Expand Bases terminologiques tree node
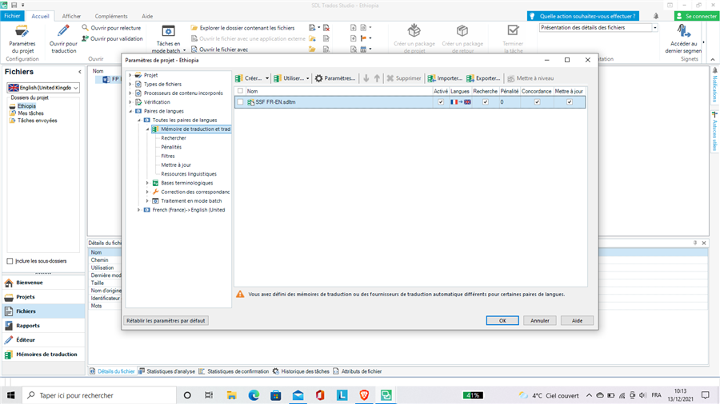 [147, 183]
